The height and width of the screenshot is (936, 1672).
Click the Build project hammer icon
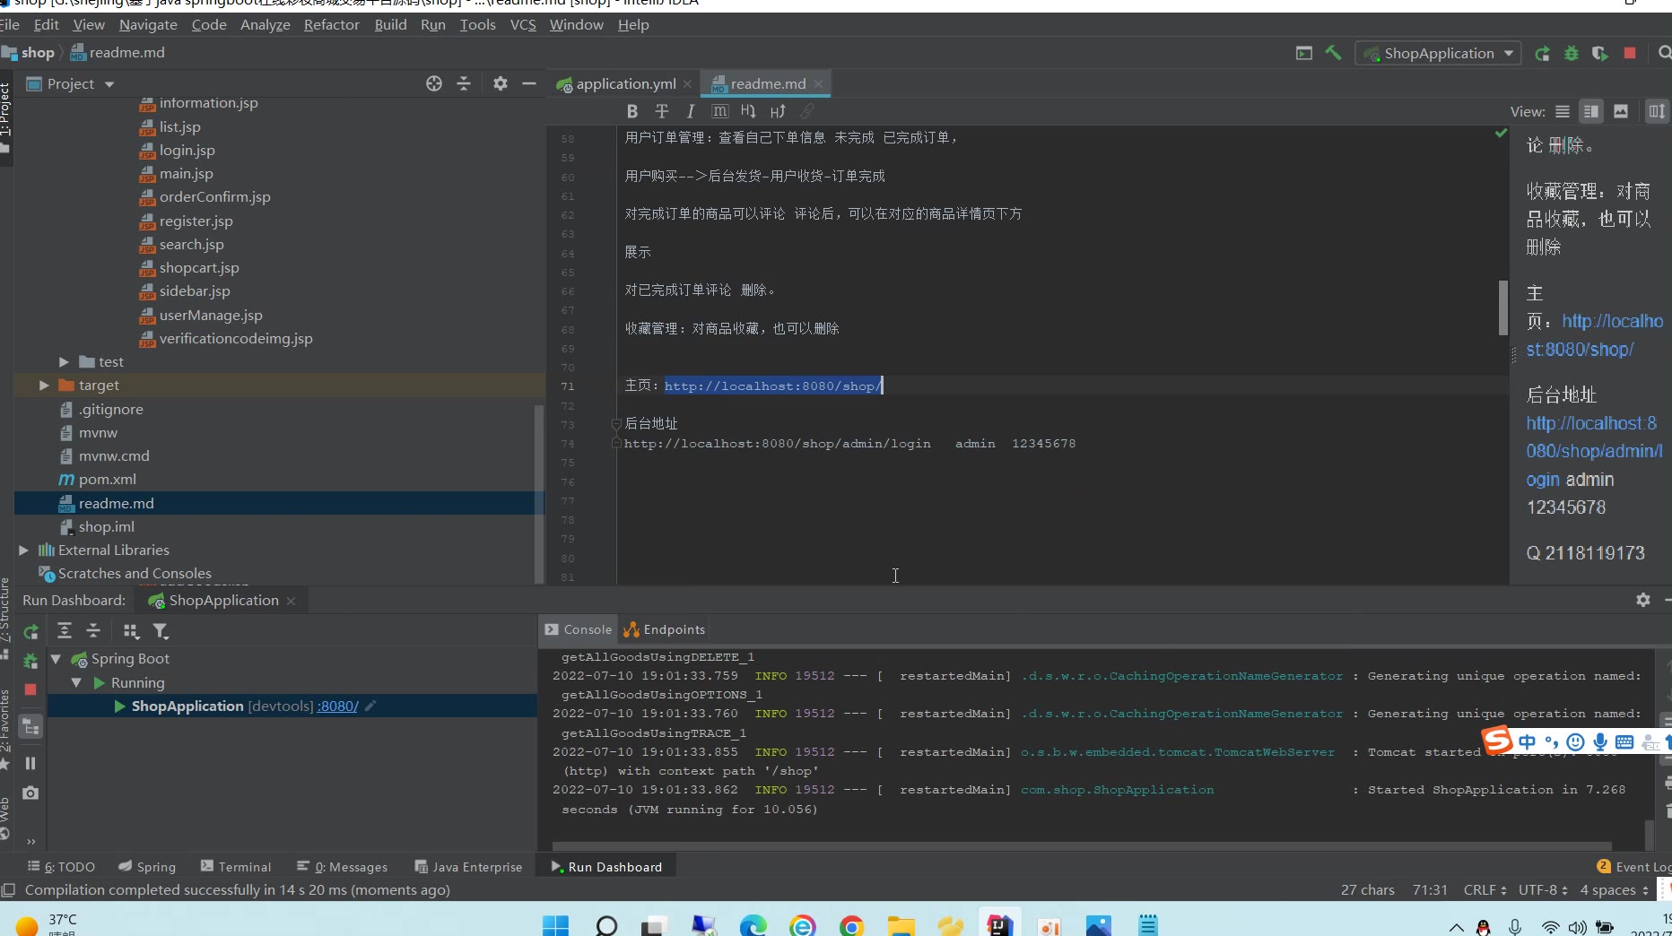coord(1333,53)
